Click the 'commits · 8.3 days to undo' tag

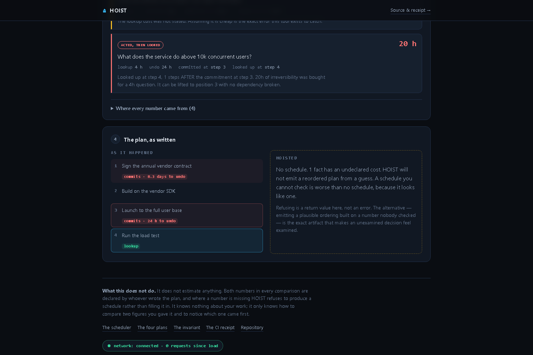click(155, 176)
